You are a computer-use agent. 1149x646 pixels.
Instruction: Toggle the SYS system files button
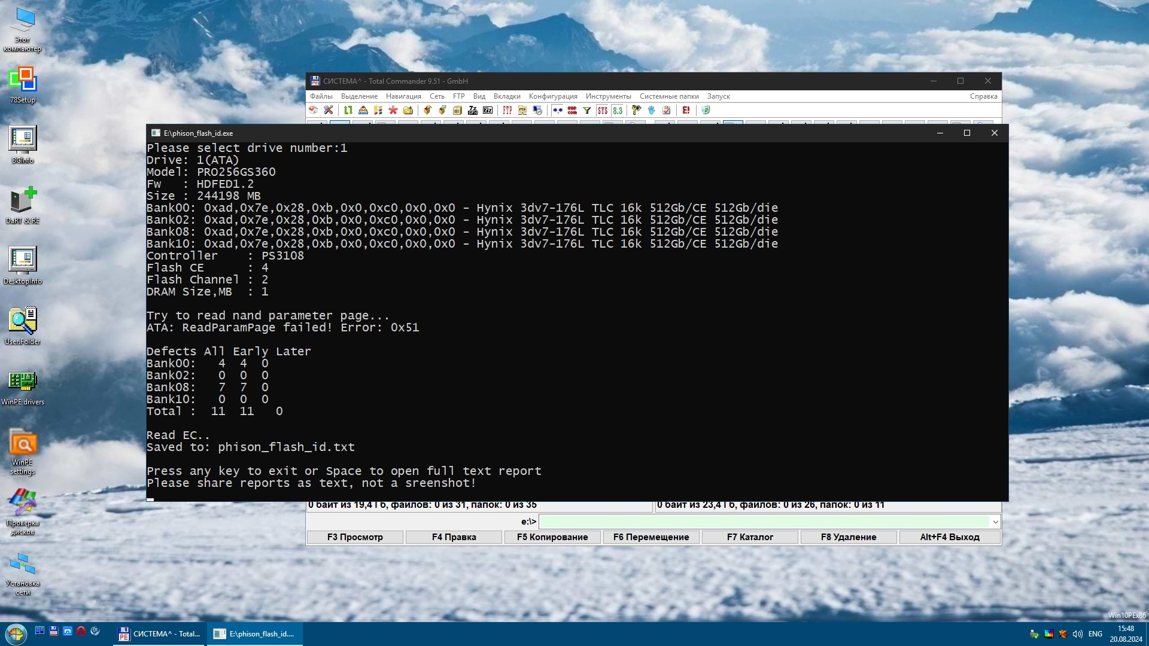(603, 110)
